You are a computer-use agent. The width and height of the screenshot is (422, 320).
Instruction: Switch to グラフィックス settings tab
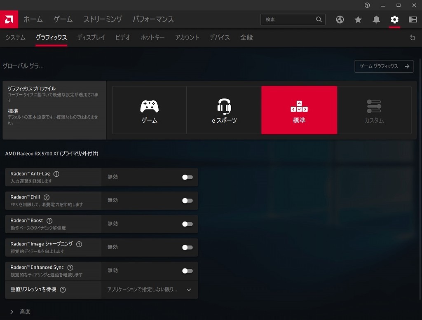point(51,37)
